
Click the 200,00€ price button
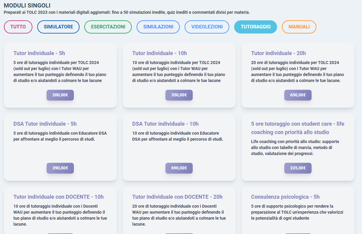[x=60, y=95]
